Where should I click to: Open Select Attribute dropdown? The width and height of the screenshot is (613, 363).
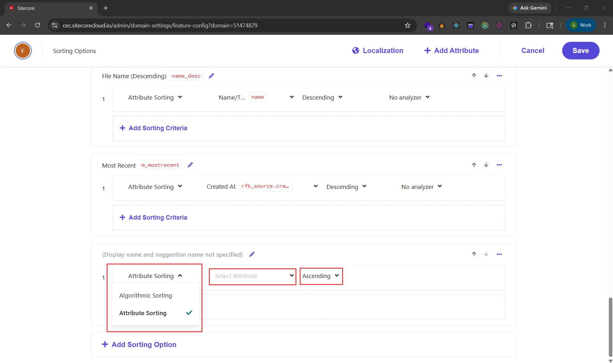pos(252,276)
